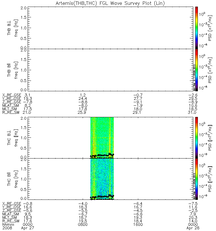Viewport: 216px width, 231px height.
Task: Click the THC X_RE_GSE value '-0.8'
Action: click(x=28, y=204)
